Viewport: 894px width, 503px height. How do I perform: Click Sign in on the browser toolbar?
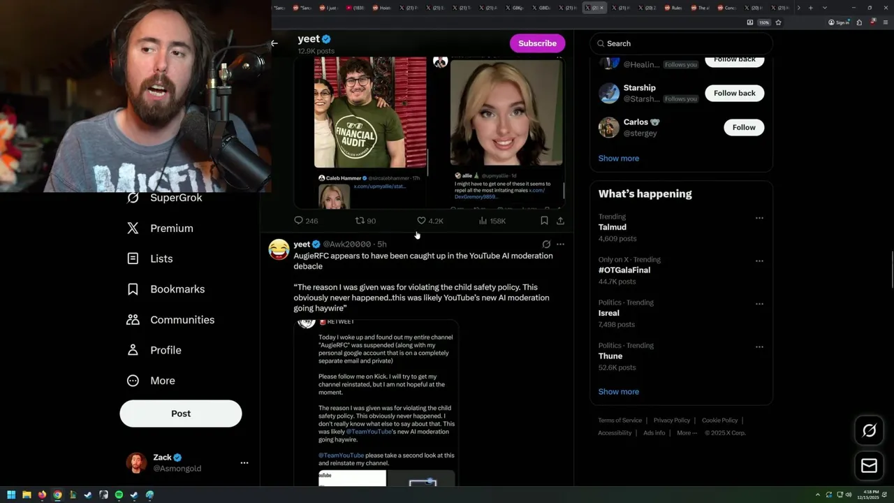[839, 22]
